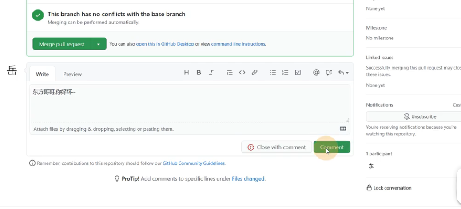Screen dimensions: 461x209
Task: Add a bulleted list
Action: [x=273, y=73]
